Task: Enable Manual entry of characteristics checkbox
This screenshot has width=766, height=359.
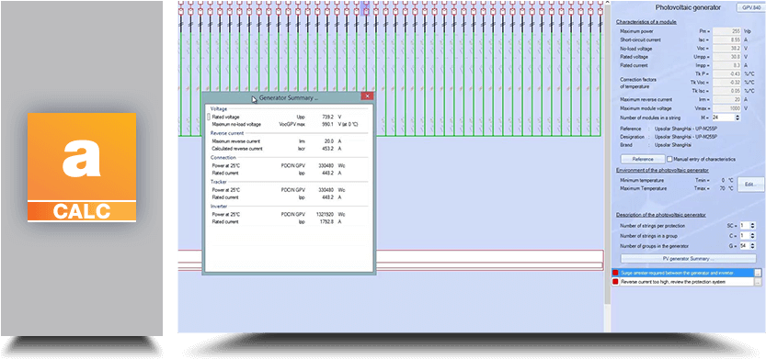Action: [669, 159]
